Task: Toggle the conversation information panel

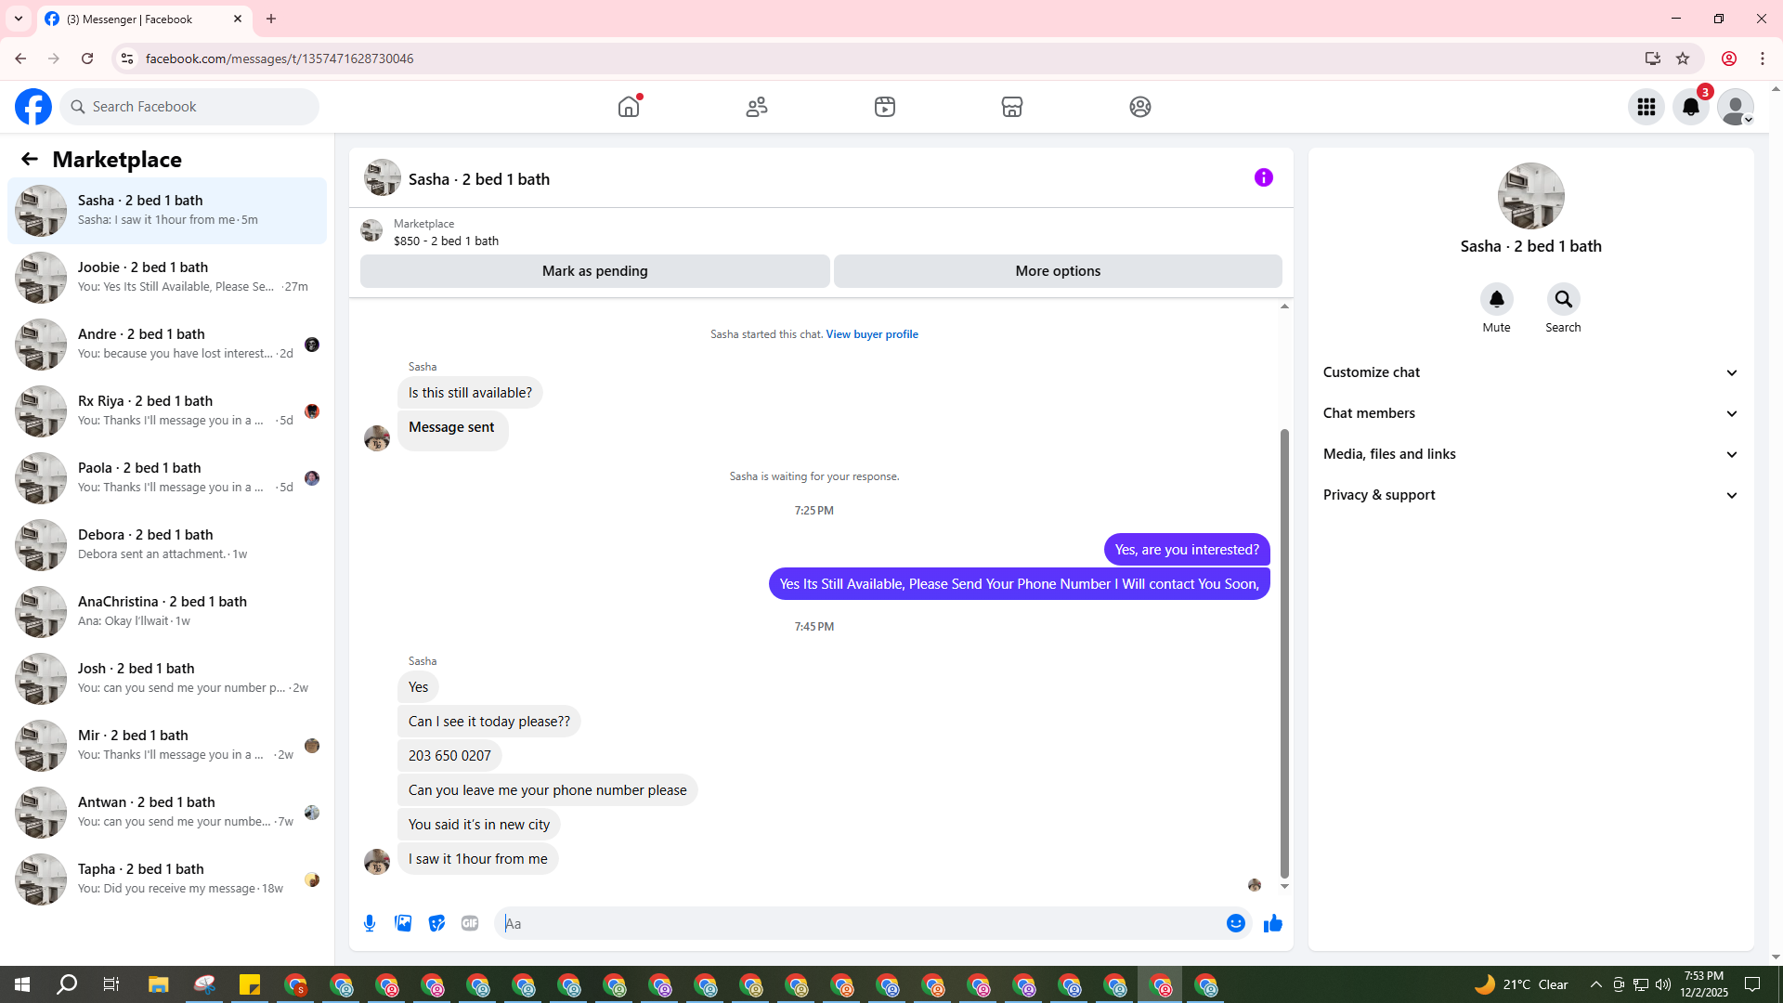Action: 1263,177
